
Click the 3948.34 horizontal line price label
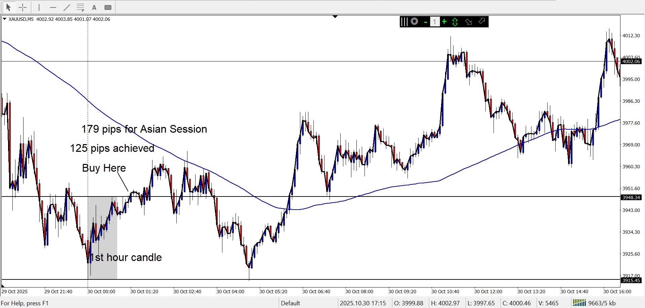631,197
